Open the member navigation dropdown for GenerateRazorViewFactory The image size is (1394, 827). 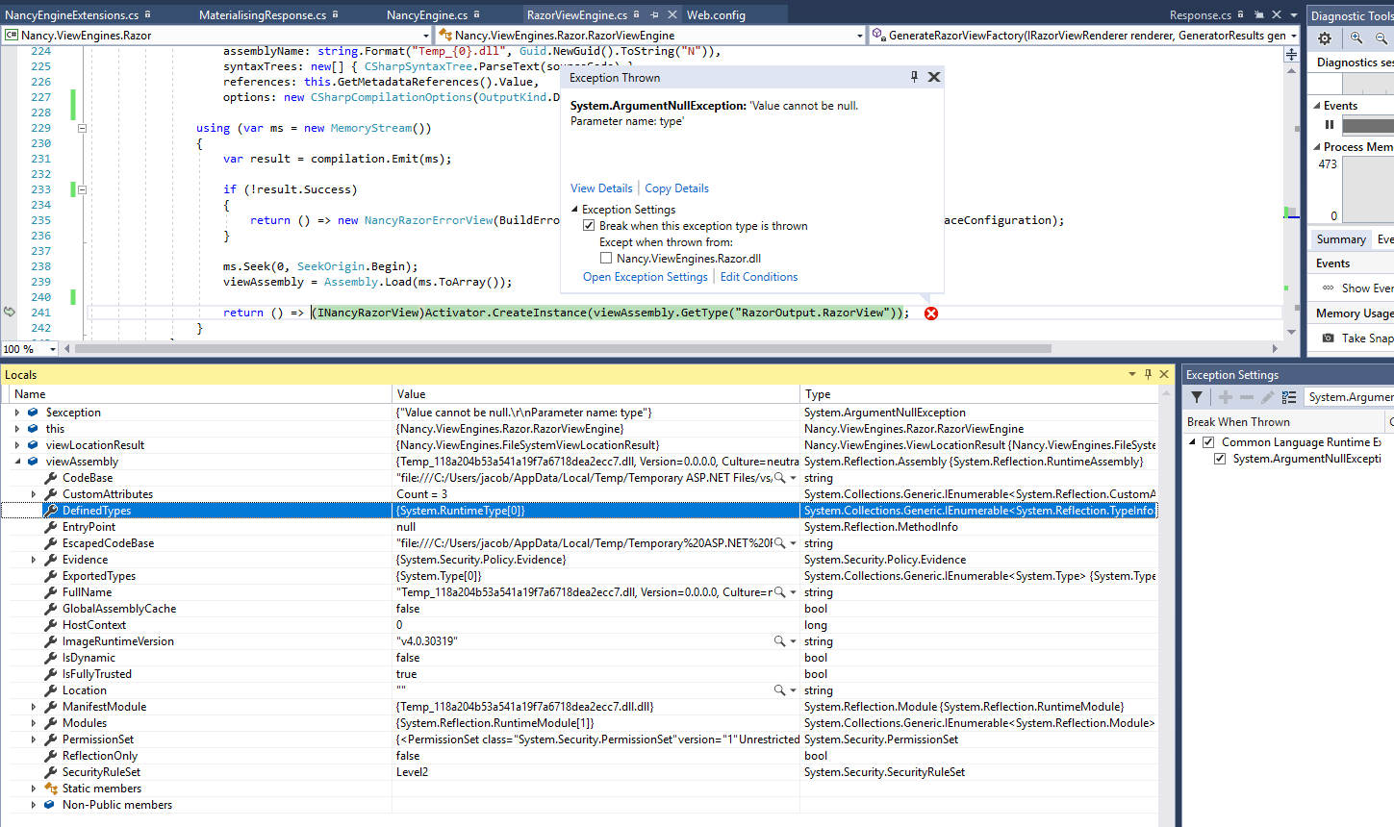(1293, 36)
